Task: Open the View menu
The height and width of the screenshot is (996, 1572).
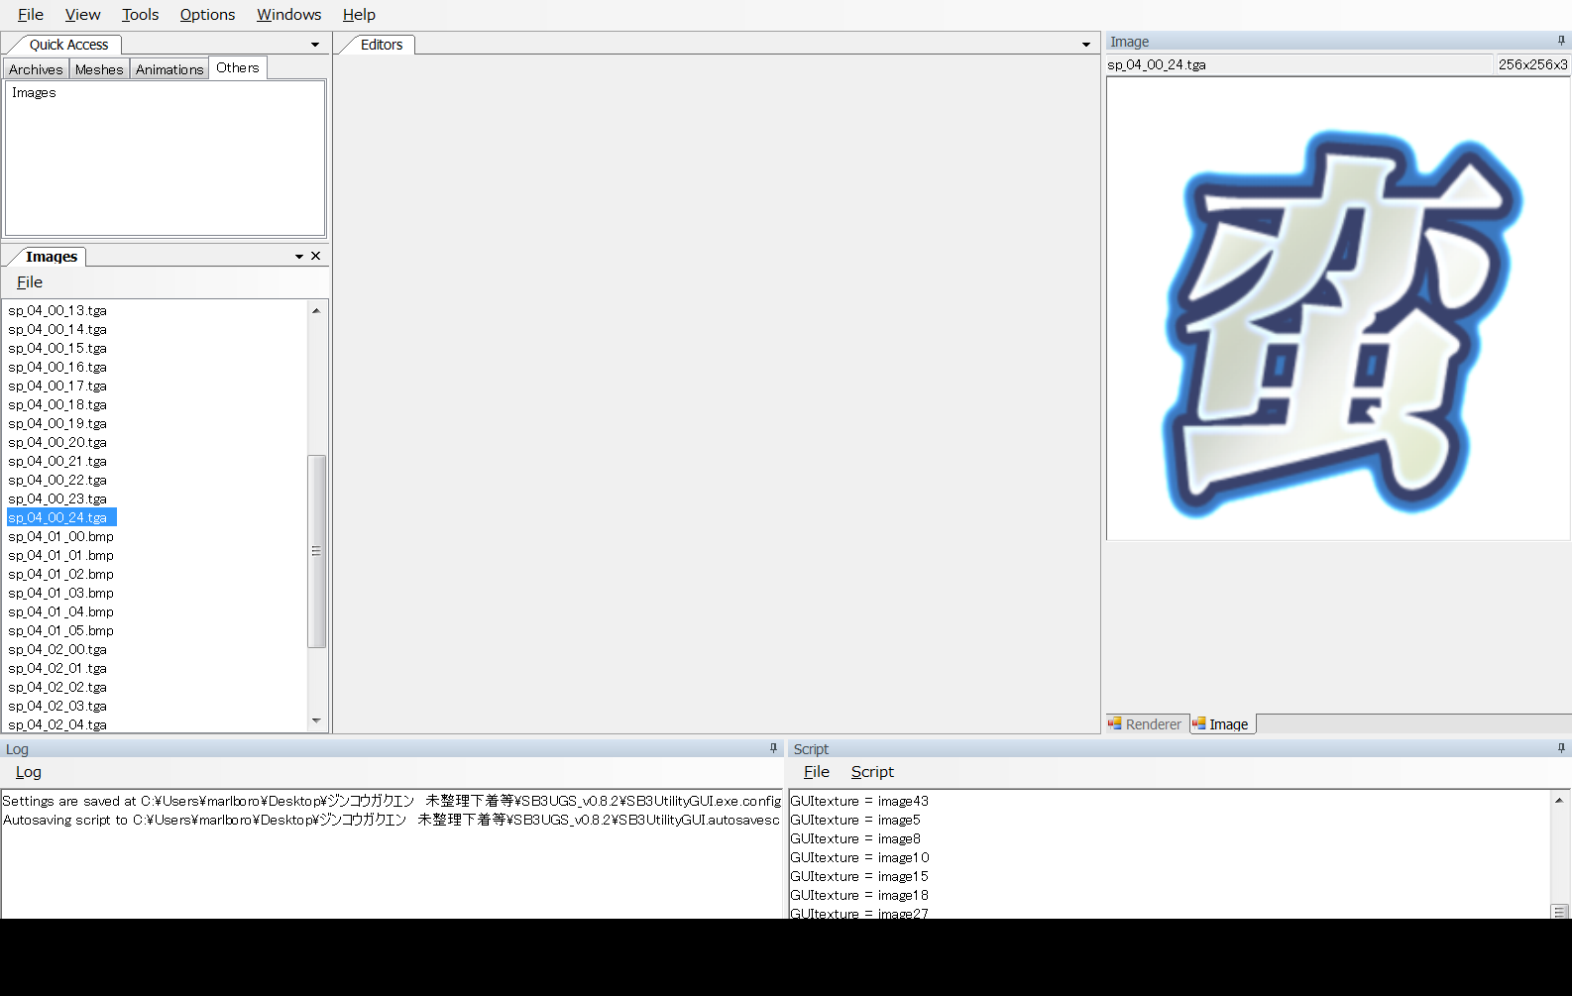Action: coord(82,14)
